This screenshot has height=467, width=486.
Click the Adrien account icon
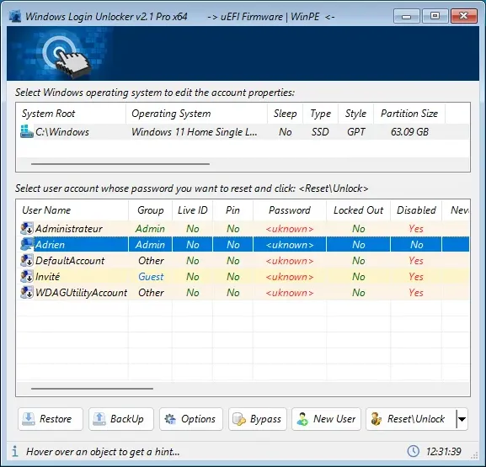[x=27, y=245]
